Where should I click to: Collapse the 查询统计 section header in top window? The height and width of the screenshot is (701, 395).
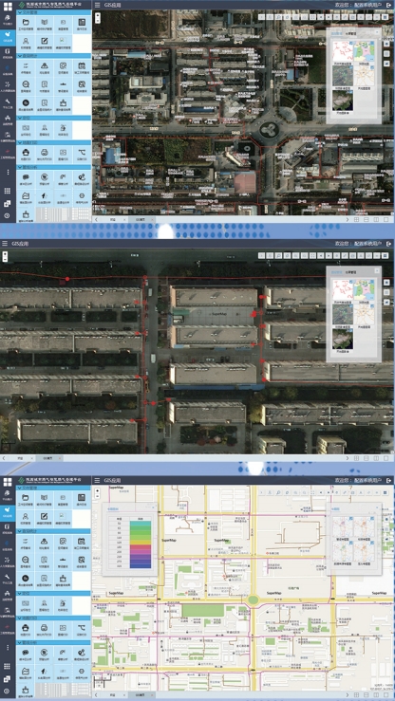pos(54,56)
